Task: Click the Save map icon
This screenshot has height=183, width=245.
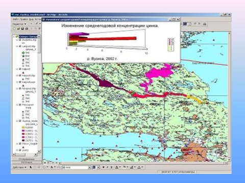Action: (22, 28)
